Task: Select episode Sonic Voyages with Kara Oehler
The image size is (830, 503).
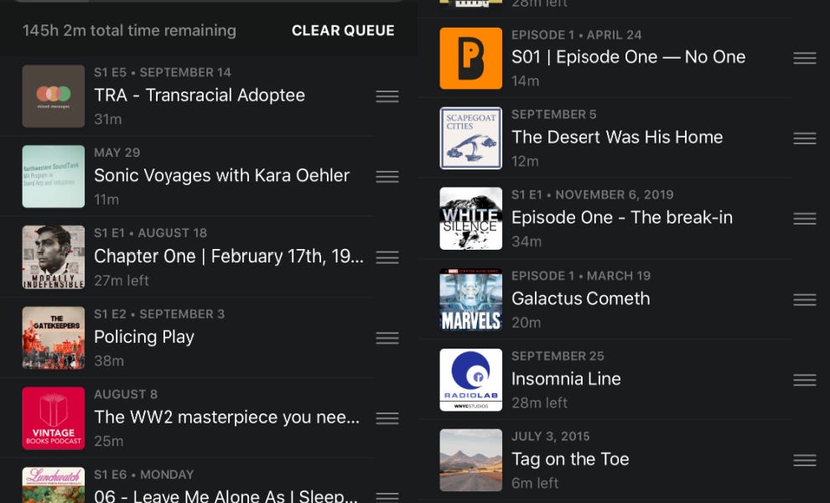Action: point(222,176)
